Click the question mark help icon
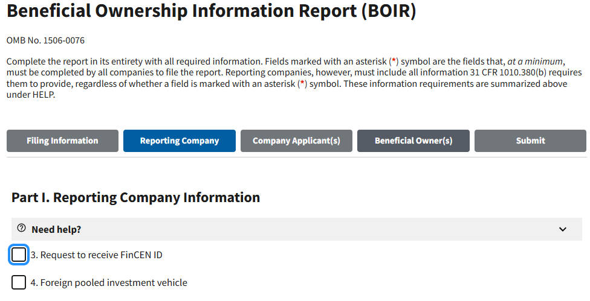590x301 pixels. pos(22,229)
